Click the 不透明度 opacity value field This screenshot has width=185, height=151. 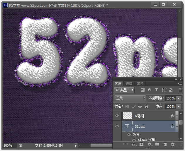pos(171,98)
